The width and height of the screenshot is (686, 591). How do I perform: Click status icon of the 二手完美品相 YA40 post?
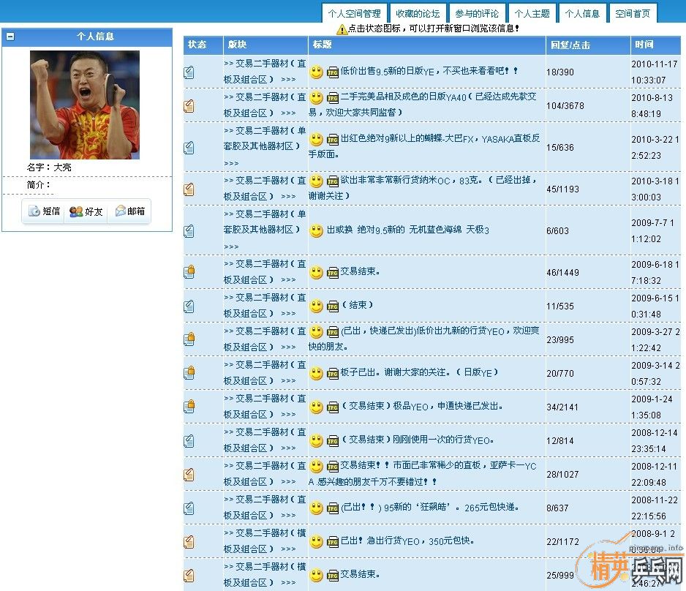189,105
